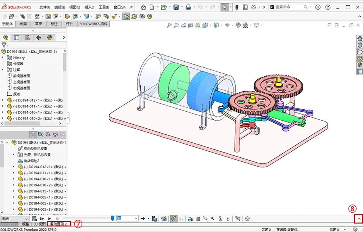Open SOLIDWORKS Resources home task pane icon
Screen dimensions: 363x232
coord(360,38)
